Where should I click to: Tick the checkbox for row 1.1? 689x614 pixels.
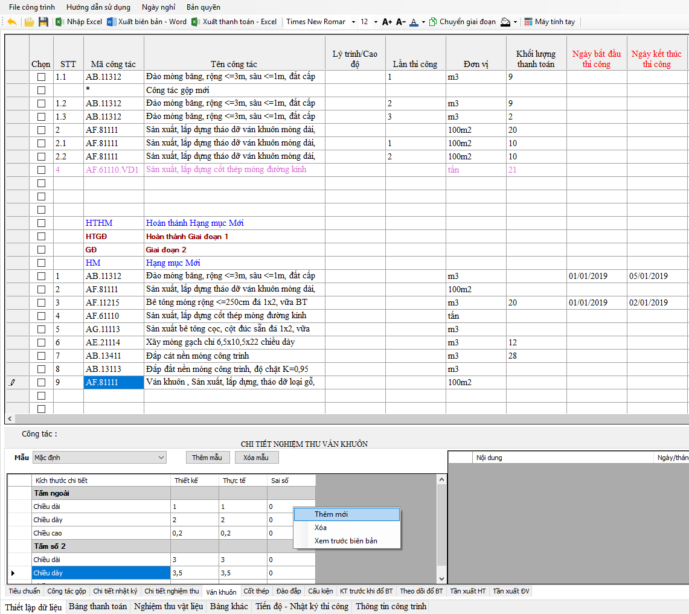point(41,77)
